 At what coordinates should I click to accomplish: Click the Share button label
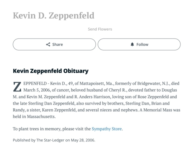(x=58, y=45)
